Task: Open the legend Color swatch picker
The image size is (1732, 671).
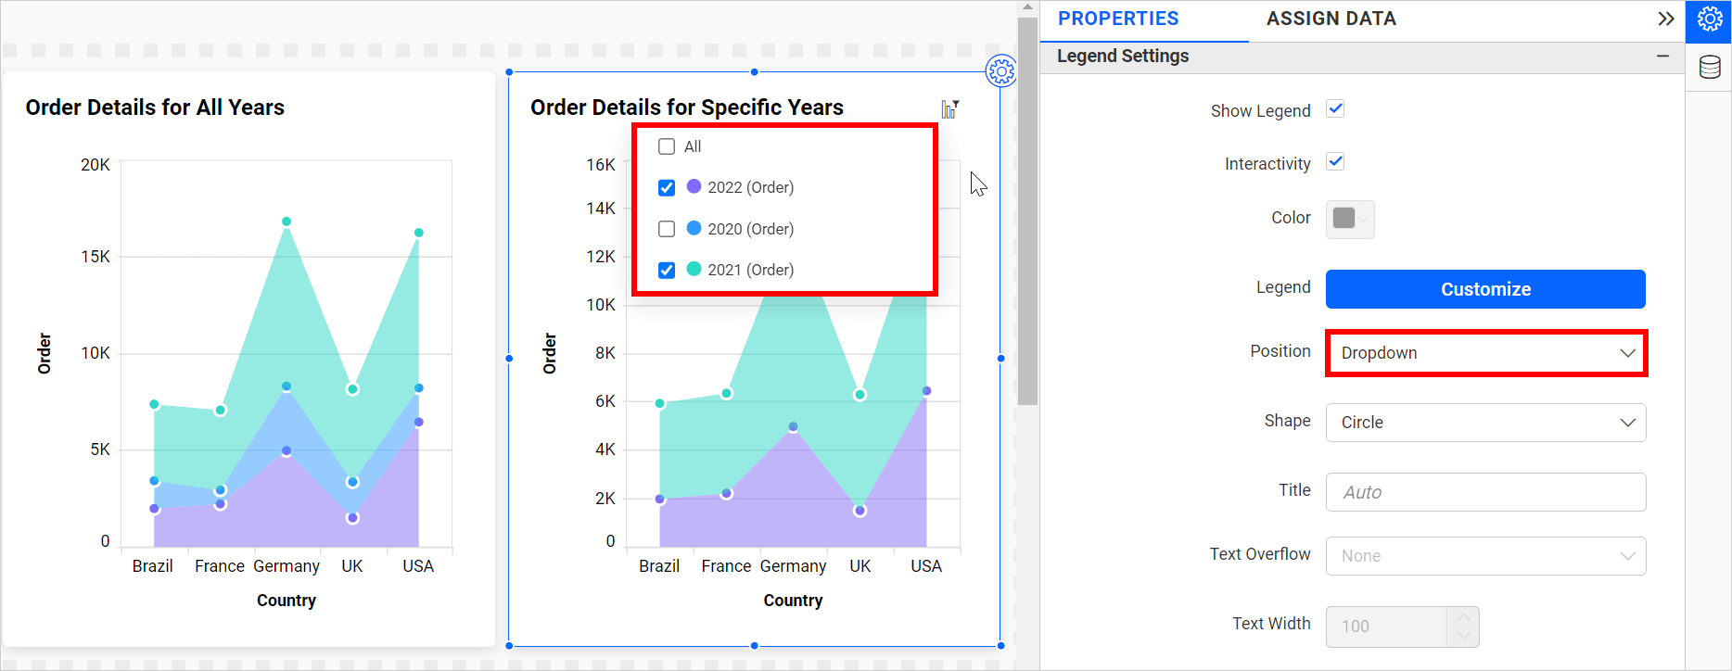Action: pos(1349,219)
